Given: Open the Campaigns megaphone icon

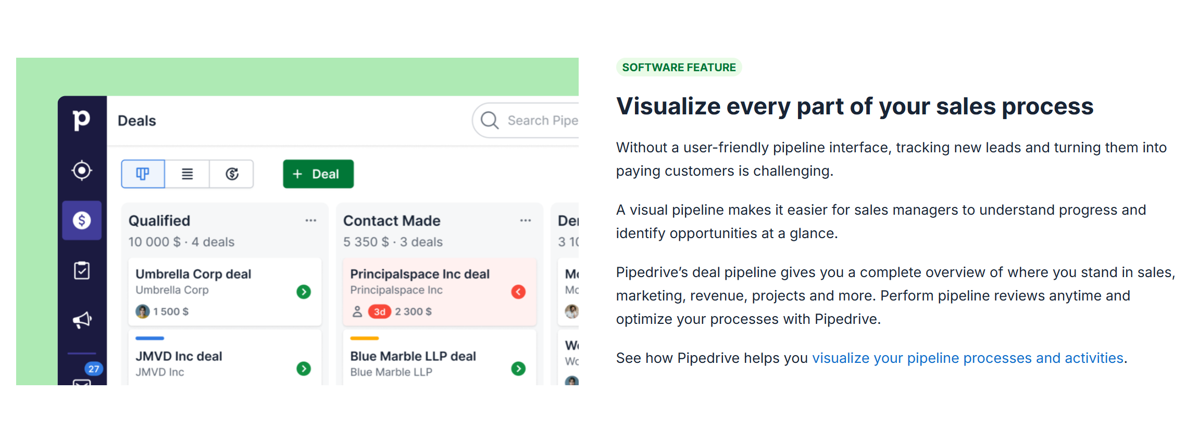Looking at the screenshot, I should coord(82,320).
